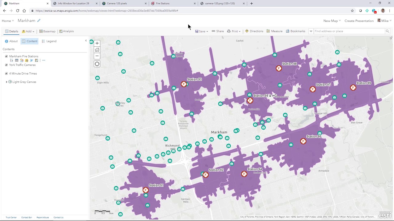
Task: Open Contact Esri link
Action: 26,218
